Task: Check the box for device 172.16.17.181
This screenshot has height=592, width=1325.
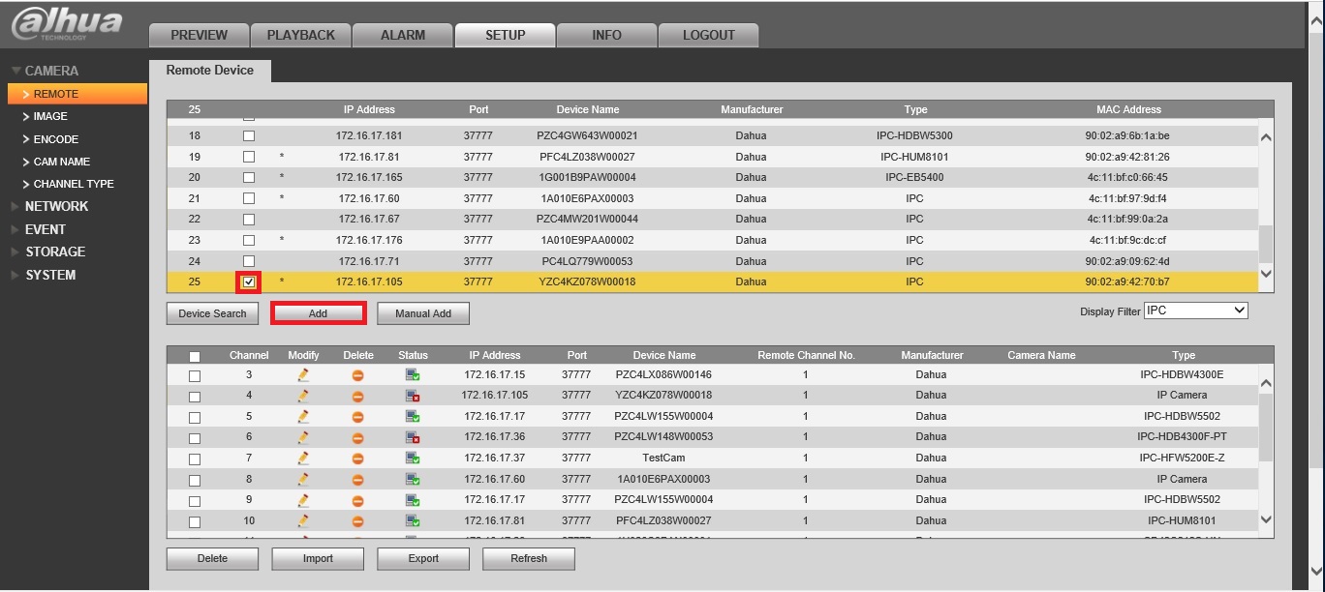Action: [249, 135]
